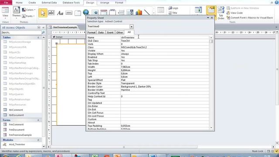This screenshot has width=279, height=157.
Task: Choose the Select pointer tool
Action: pos(43,13)
